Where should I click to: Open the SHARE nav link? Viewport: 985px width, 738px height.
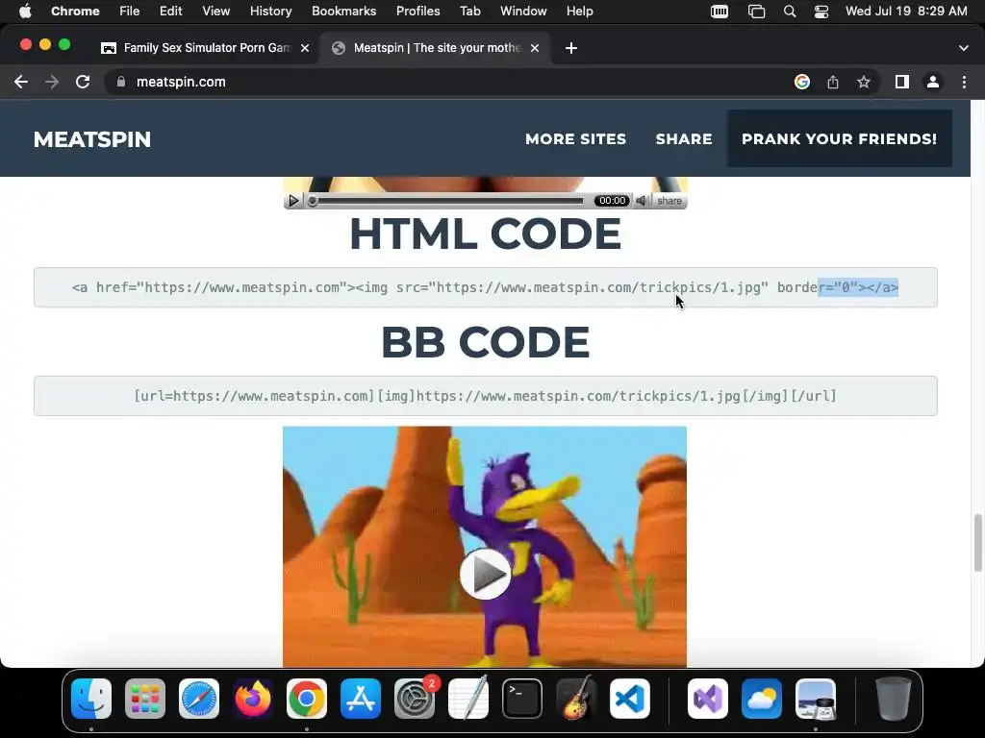(x=684, y=139)
